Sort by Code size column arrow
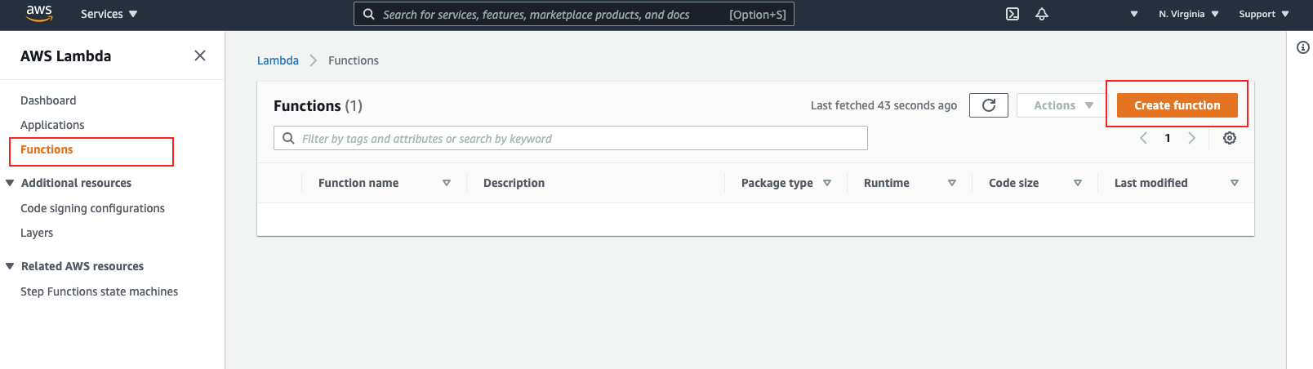Image resolution: width=1313 pixels, height=369 pixels. click(1078, 183)
